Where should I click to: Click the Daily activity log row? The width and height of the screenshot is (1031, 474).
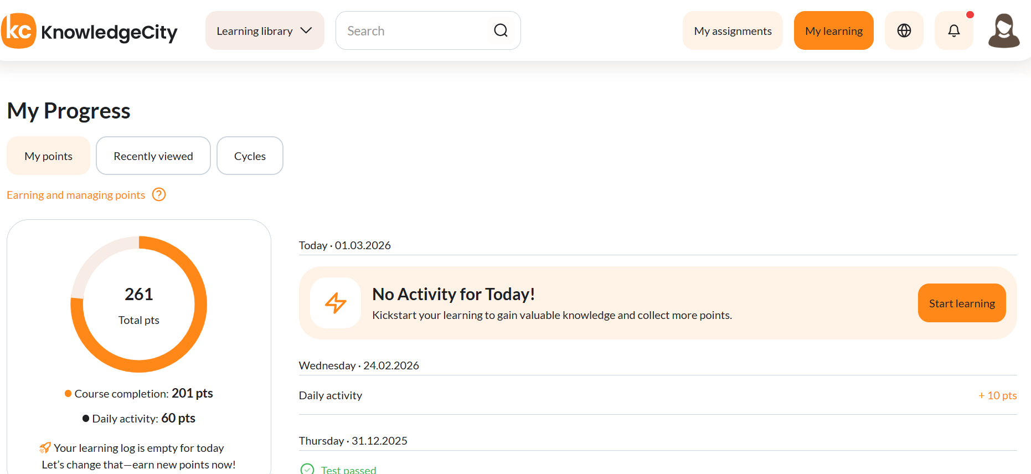658,395
